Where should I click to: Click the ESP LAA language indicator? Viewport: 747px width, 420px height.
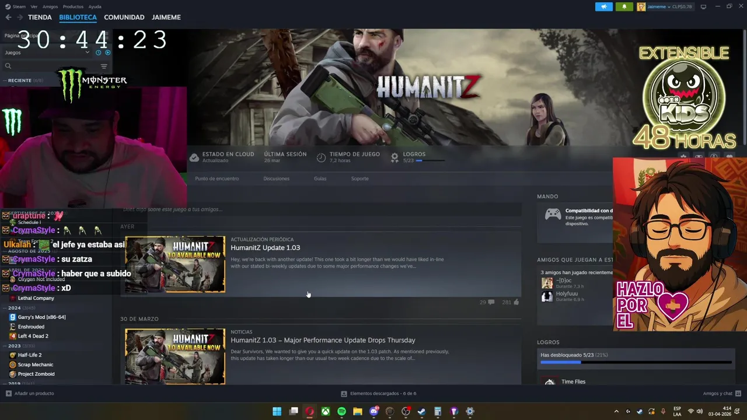pyautogui.click(x=677, y=411)
